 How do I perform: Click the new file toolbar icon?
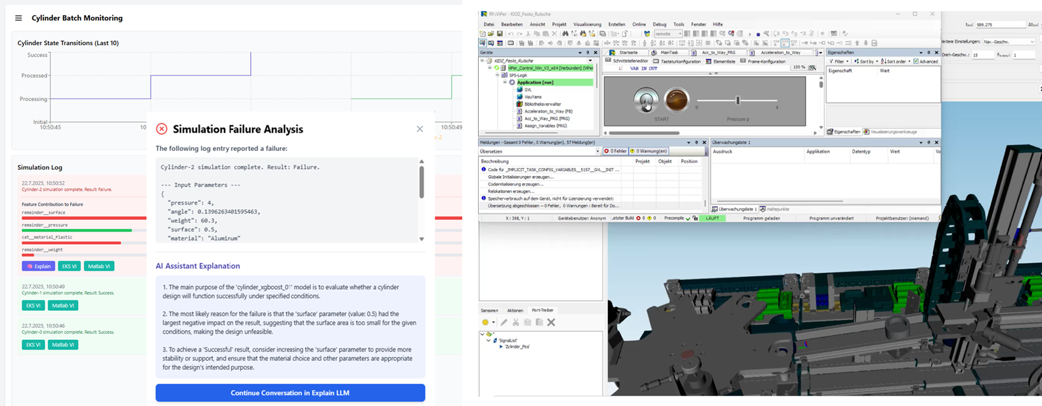[x=483, y=33]
